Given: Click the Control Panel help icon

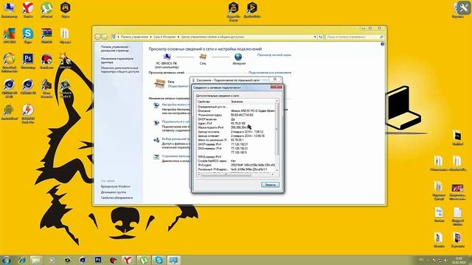Looking at the screenshot, I should 382,44.
